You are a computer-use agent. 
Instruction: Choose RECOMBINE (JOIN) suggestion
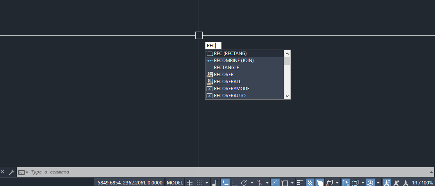(x=245, y=60)
